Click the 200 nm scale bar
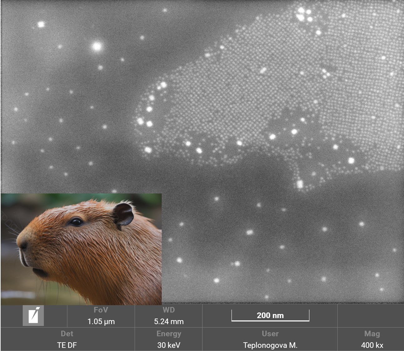The height and width of the screenshot is (351, 404). pos(270,315)
